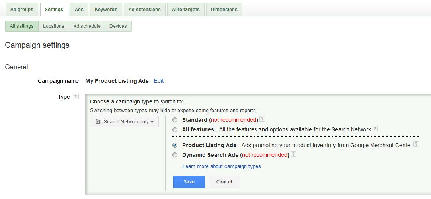Open the Keywords tab
Screen dimensions: 431x199
click(106, 10)
